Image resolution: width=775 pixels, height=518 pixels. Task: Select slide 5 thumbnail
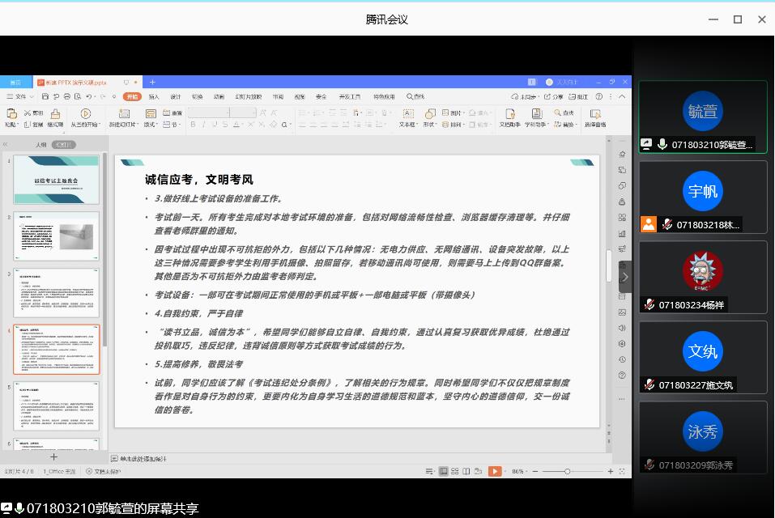click(57, 406)
